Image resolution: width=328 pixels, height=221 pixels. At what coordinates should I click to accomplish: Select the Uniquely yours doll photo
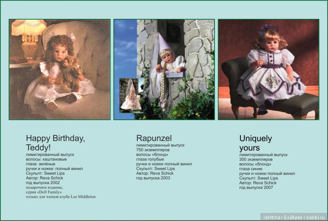point(269,69)
